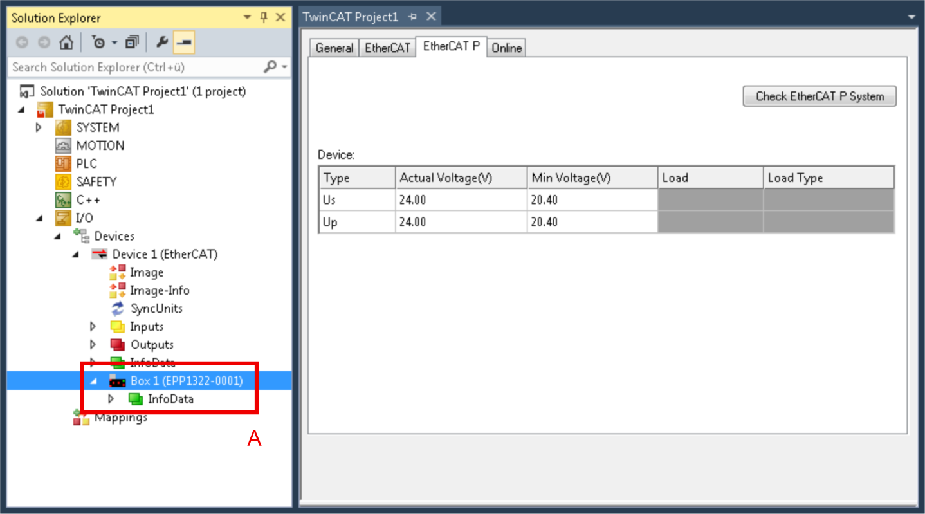
Task: Open Image-Info under Device 1
Action: (x=159, y=290)
